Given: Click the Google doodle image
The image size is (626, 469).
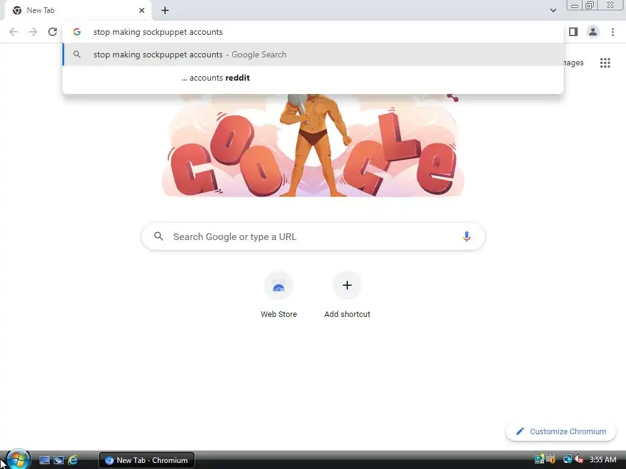Looking at the screenshot, I should (x=313, y=145).
